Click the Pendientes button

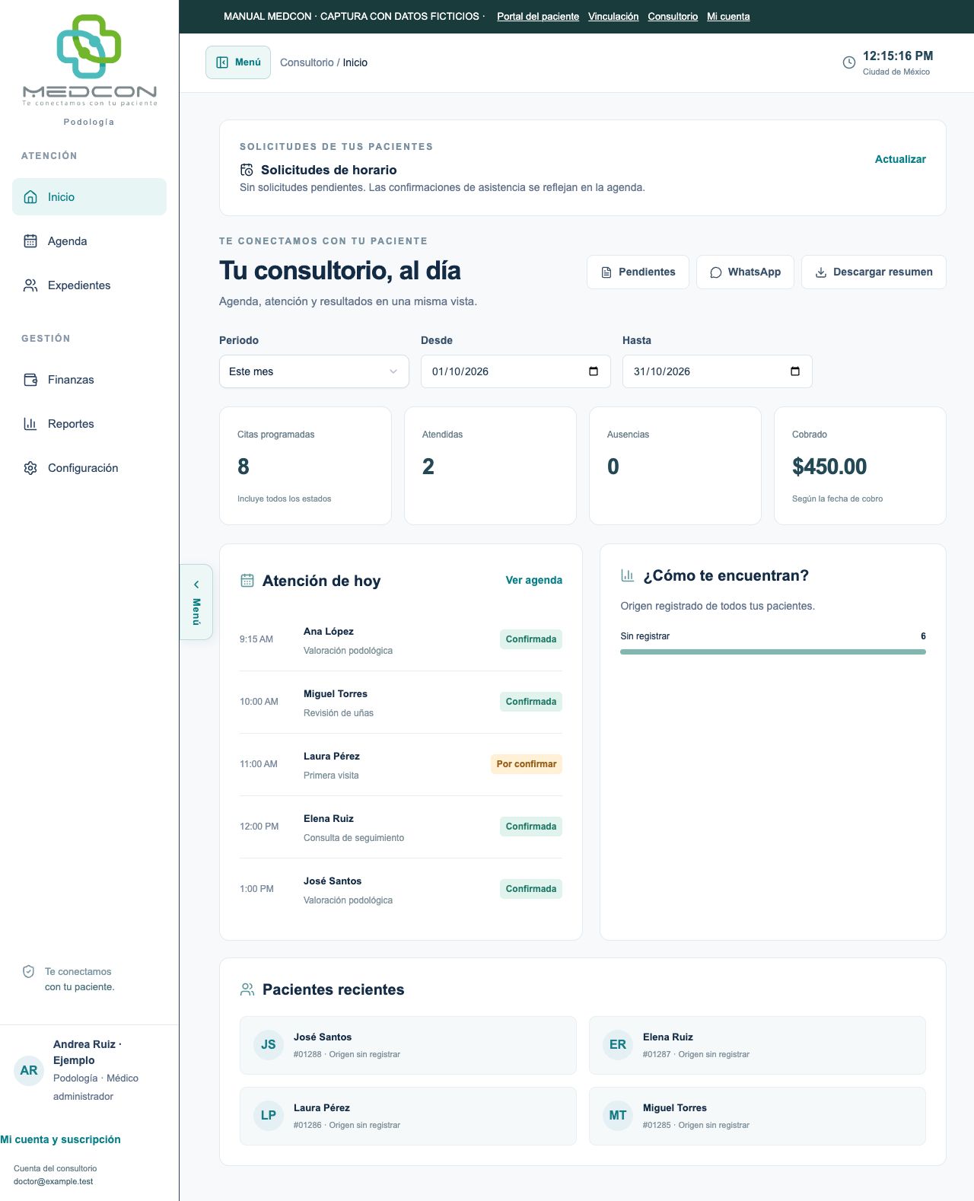pos(638,272)
